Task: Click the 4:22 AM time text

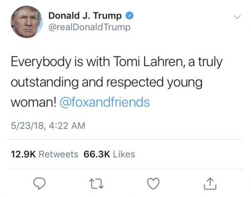Action: (x=67, y=126)
